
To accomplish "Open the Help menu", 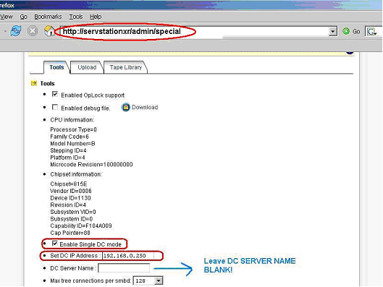I will (x=96, y=17).
